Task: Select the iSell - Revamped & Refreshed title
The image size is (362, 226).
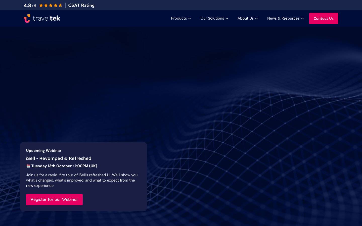Action: pyautogui.click(x=59, y=158)
